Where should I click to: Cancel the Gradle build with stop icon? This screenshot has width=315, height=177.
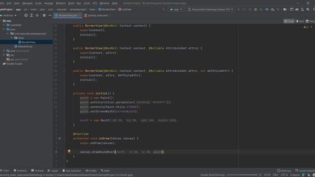click(260, 175)
